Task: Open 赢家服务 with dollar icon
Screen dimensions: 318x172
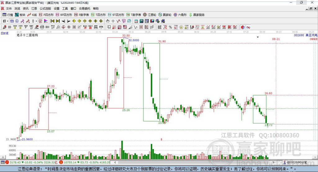Action: [x=197, y=15]
